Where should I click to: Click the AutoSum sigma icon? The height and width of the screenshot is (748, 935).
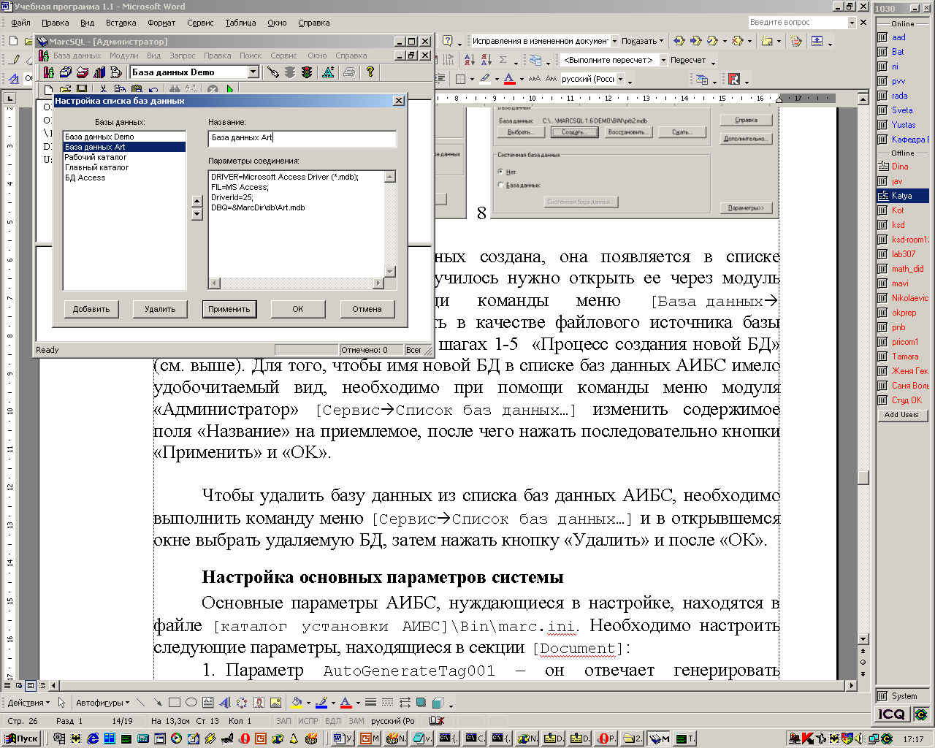pyautogui.click(x=503, y=60)
